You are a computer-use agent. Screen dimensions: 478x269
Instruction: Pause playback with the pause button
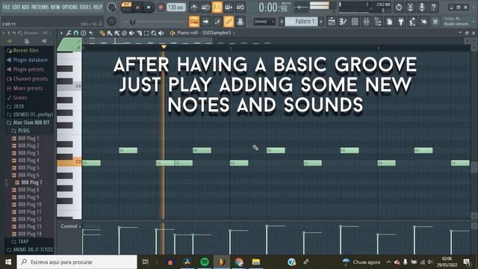click(137, 7)
